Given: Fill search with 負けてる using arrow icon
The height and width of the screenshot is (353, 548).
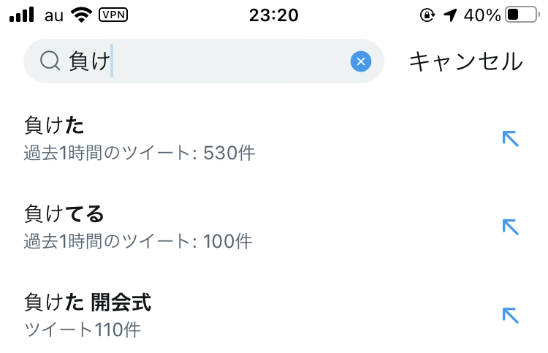Looking at the screenshot, I should pos(510,227).
